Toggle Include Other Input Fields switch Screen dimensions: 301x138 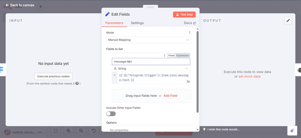(x=111, y=114)
